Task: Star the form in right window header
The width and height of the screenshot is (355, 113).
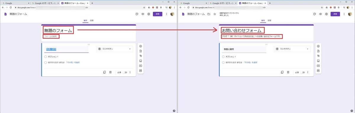Action: (215, 14)
